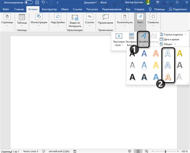Open the Рецензирование tab
Screen dimensions: 190x153
click(x=112, y=9)
